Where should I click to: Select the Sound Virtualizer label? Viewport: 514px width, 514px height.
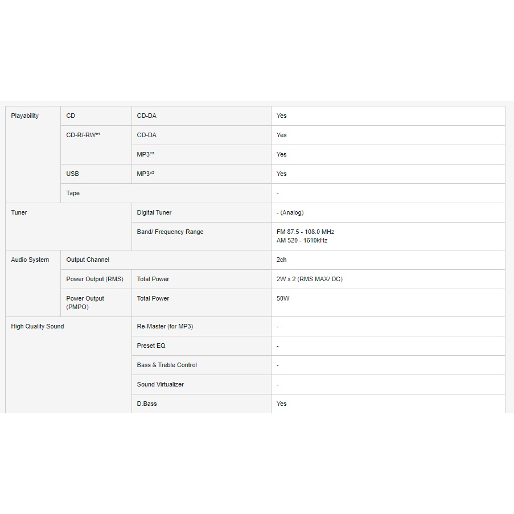(x=161, y=385)
